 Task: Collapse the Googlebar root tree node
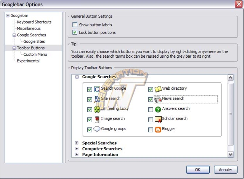(x=8, y=16)
